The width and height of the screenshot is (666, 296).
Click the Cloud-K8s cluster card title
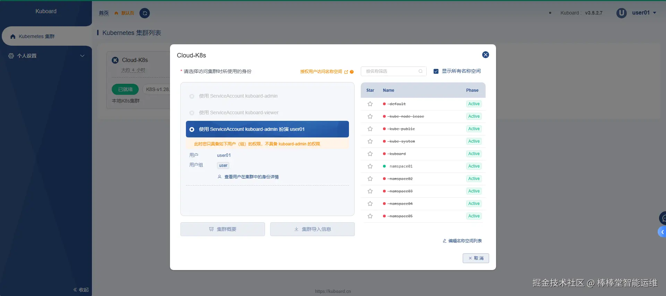coord(135,60)
